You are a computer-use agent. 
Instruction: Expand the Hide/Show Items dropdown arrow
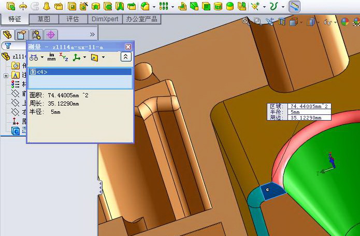pos(335,22)
